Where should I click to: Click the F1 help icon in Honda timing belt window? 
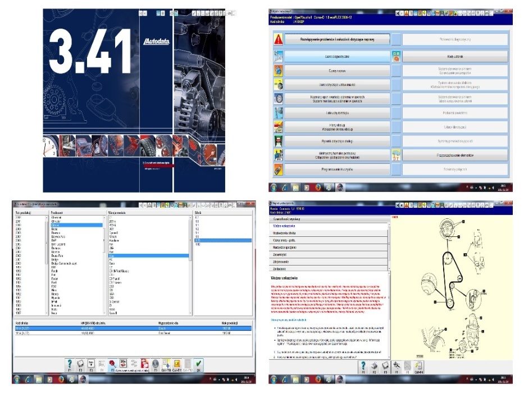(x=363, y=367)
